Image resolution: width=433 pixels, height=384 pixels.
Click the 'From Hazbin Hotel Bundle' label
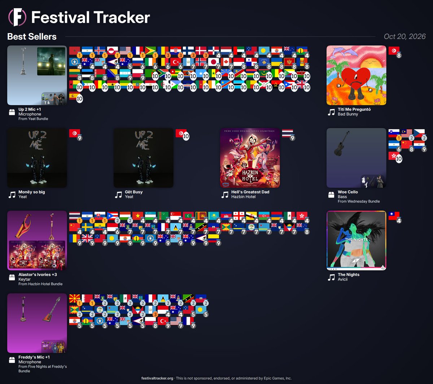click(x=40, y=284)
